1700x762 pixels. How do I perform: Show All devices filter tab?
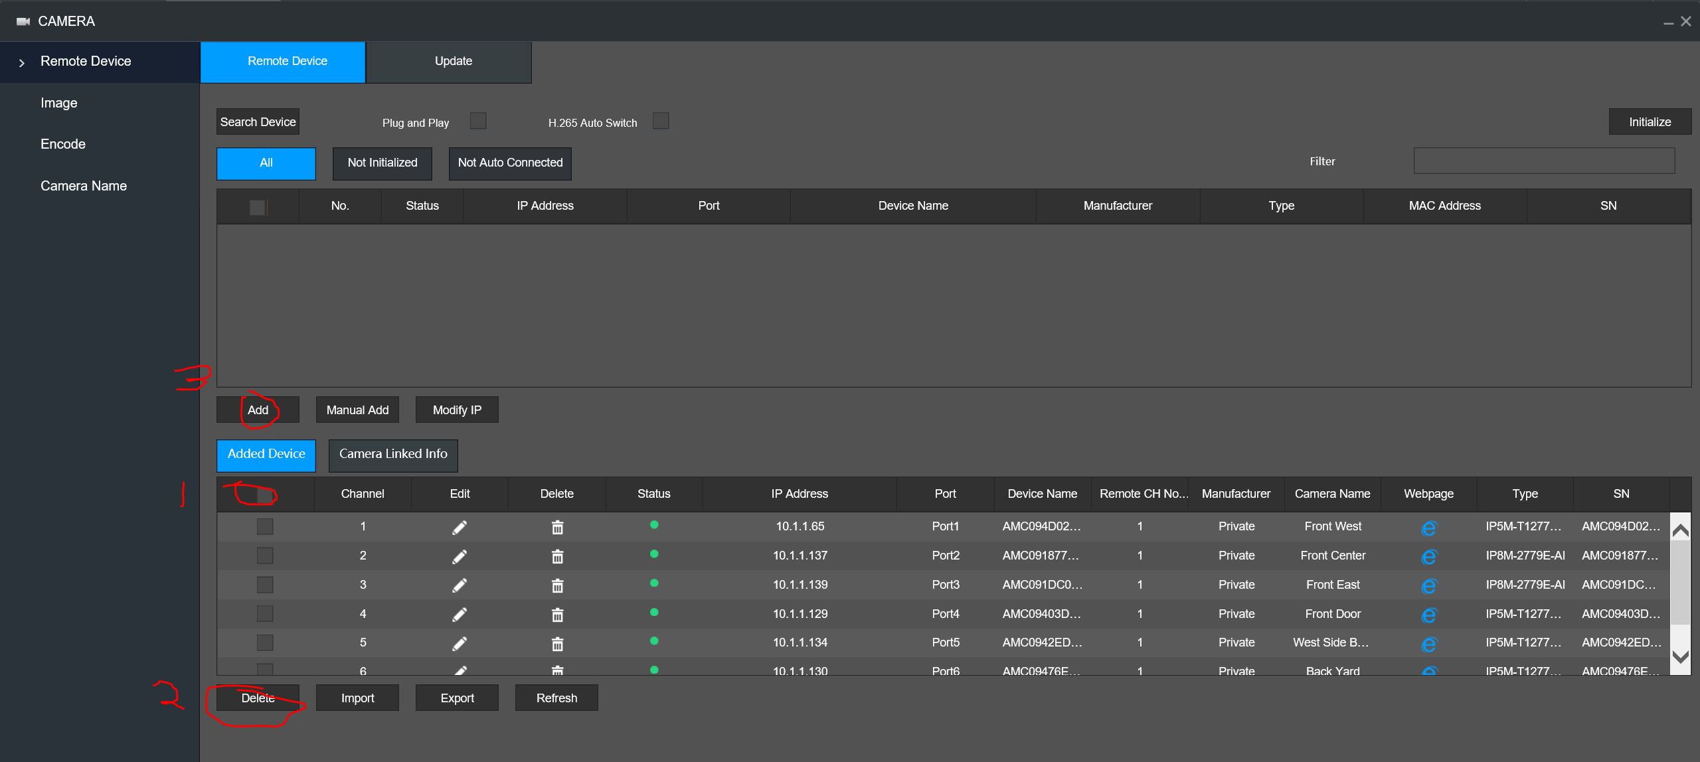pos(266,163)
